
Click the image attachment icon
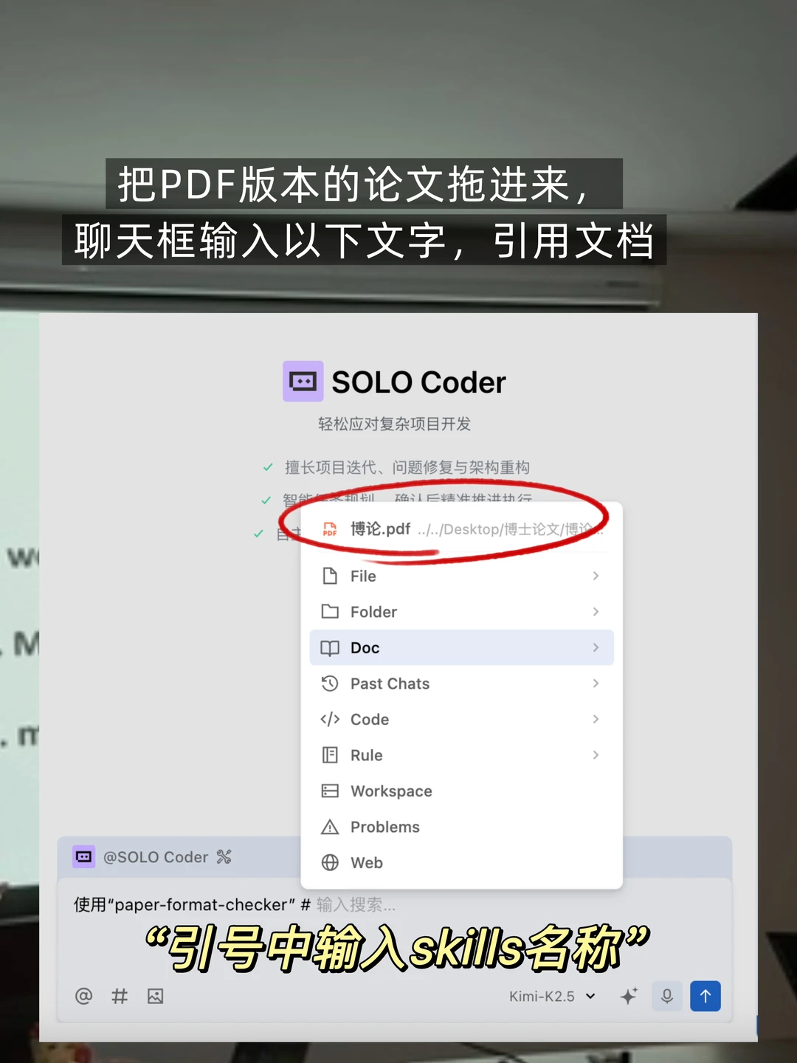(155, 996)
